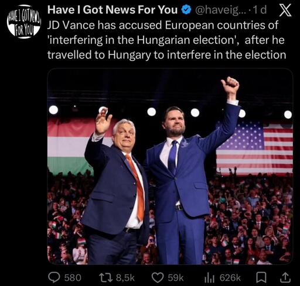
Task: Click the 8,5k reposts count
Action: coord(125,278)
